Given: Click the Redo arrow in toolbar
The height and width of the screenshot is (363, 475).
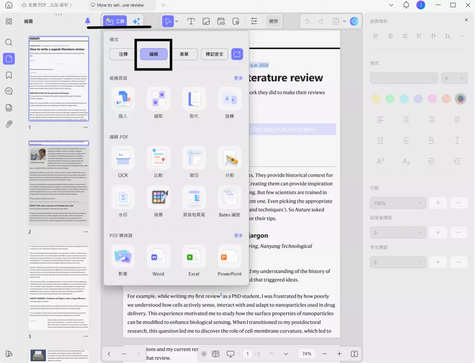Looking at the screenshot, I should [x=321, y=21].
